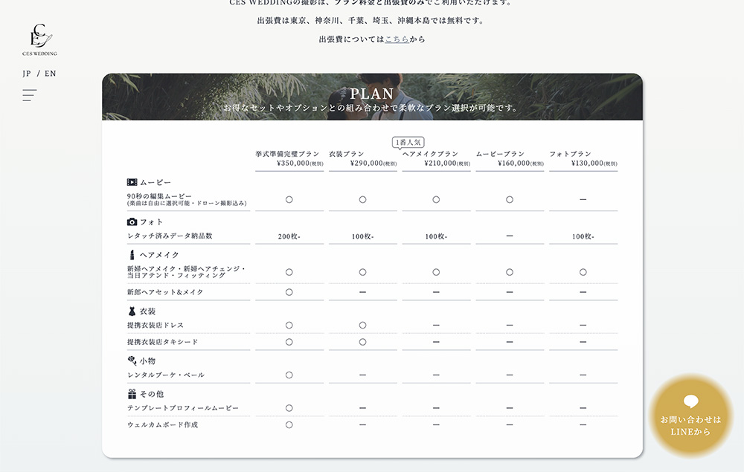
Task: Switch language to EN
Action: tap(50, 74)
